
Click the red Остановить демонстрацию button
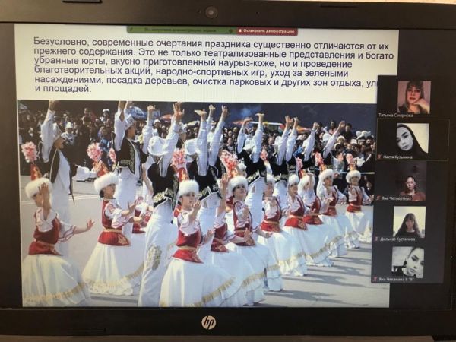tap(267, 31)
